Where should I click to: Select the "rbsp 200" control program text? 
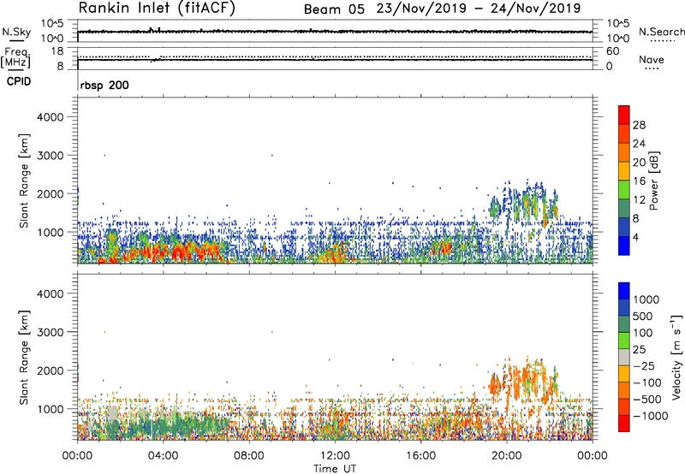pos(104,85)
